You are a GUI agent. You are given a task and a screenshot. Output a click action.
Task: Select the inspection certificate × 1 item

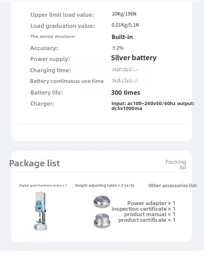pos(143,209)
